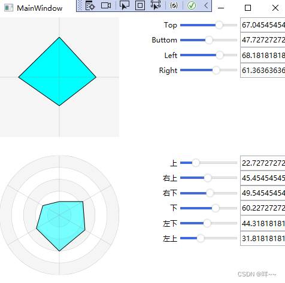Click the MainWindow application icon in title bar
285x283 pixels.
[9, 8]
